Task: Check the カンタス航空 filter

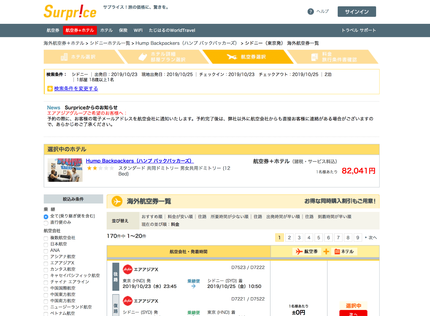Action: point(46,270)
